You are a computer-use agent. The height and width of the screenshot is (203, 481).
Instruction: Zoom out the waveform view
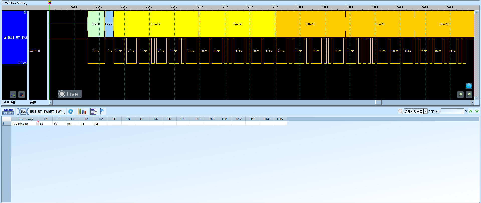460,94
